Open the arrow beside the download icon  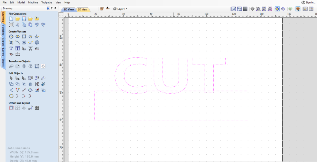pyautogui.click(x=109, y=9)
